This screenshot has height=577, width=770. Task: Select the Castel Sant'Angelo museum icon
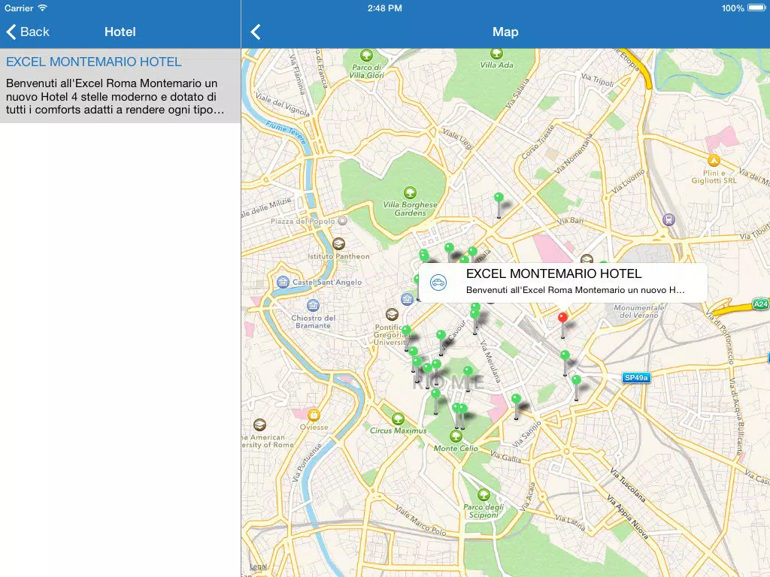point(283,282)
